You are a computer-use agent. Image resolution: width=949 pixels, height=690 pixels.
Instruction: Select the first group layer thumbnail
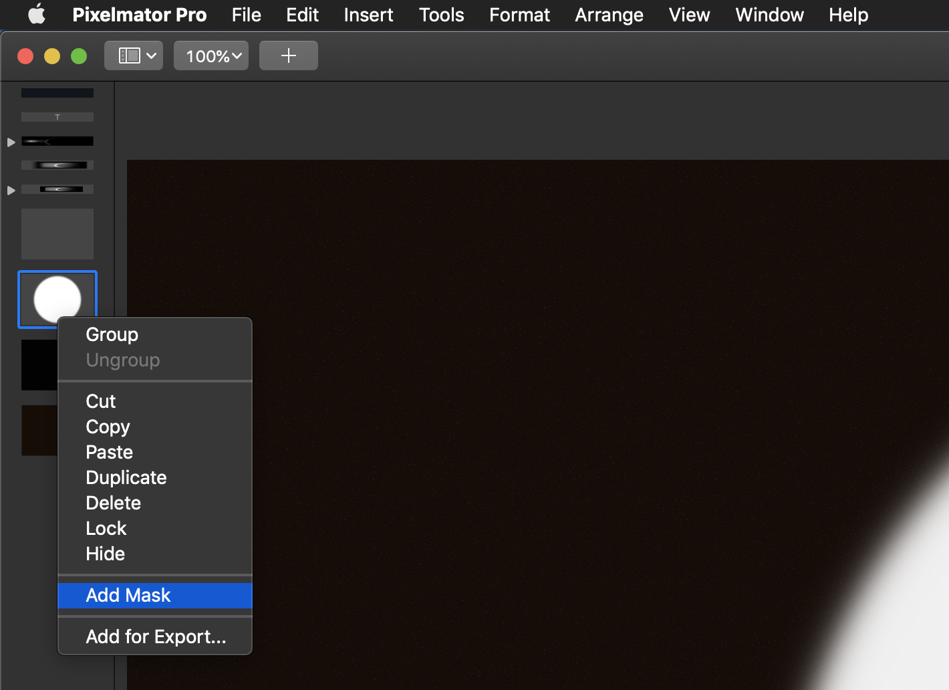[x=57, y=141]
